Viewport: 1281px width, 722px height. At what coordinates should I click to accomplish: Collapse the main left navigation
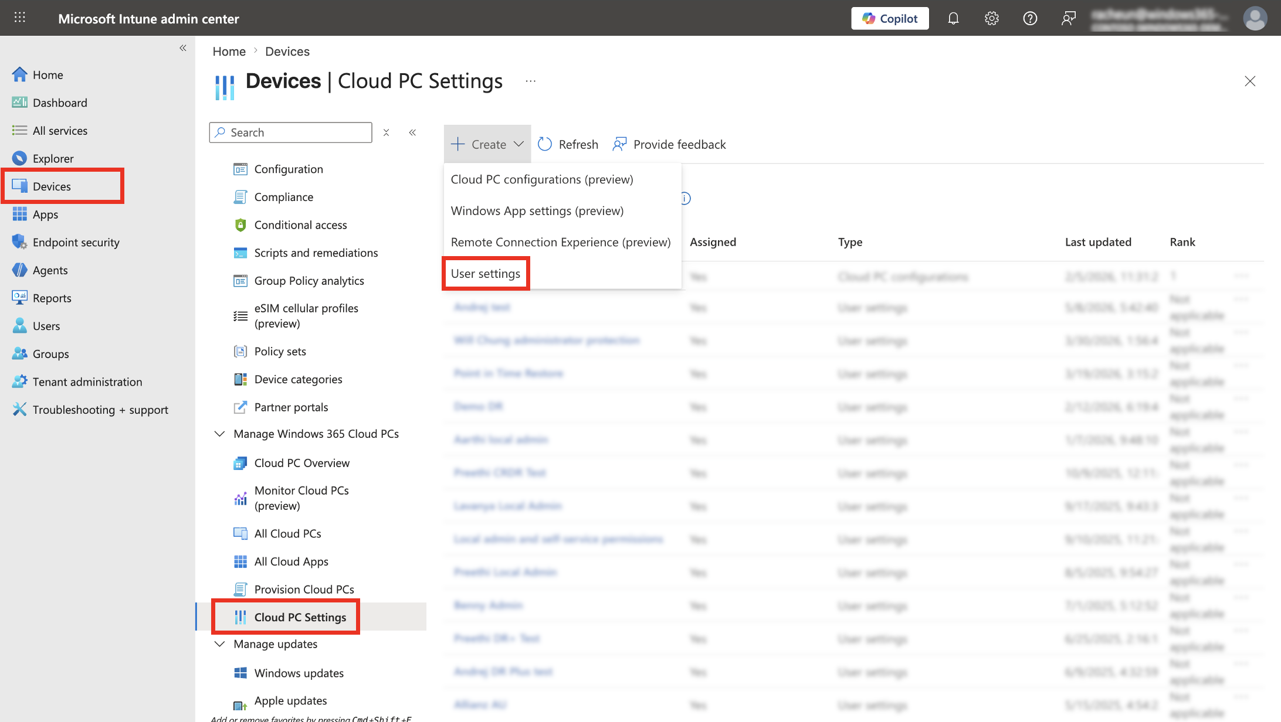[183, 48]
